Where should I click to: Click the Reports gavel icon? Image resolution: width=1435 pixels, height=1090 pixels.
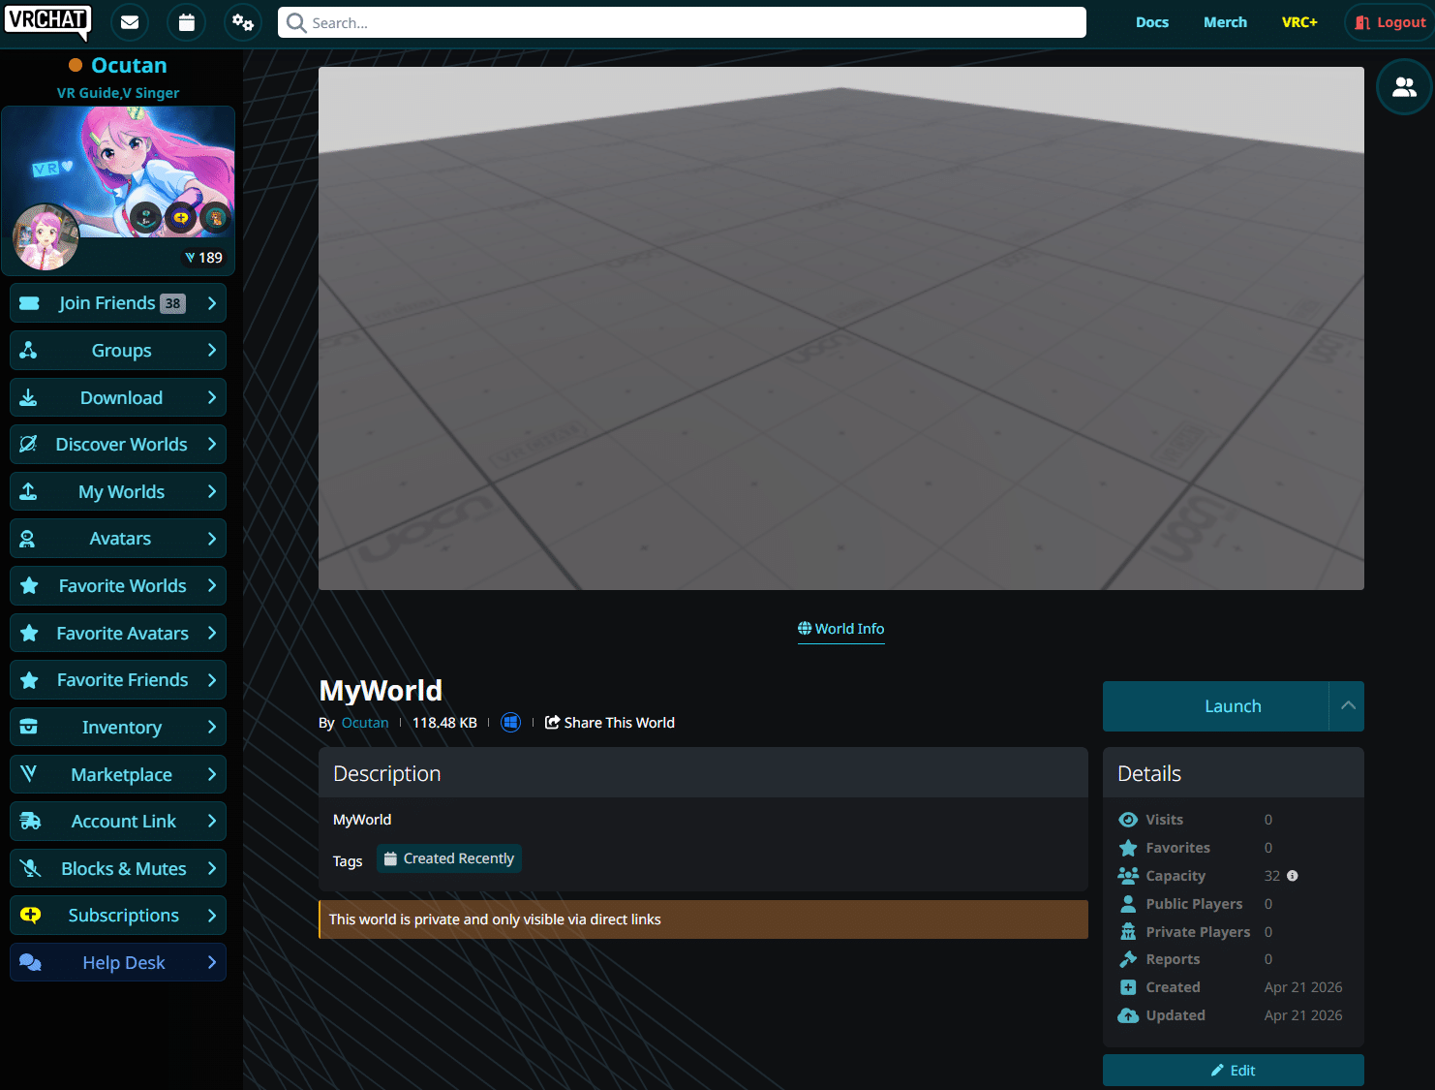point(1128,959)
